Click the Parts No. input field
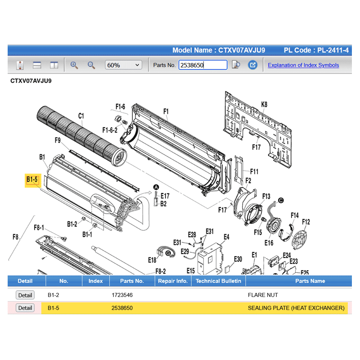 (202, 65)
